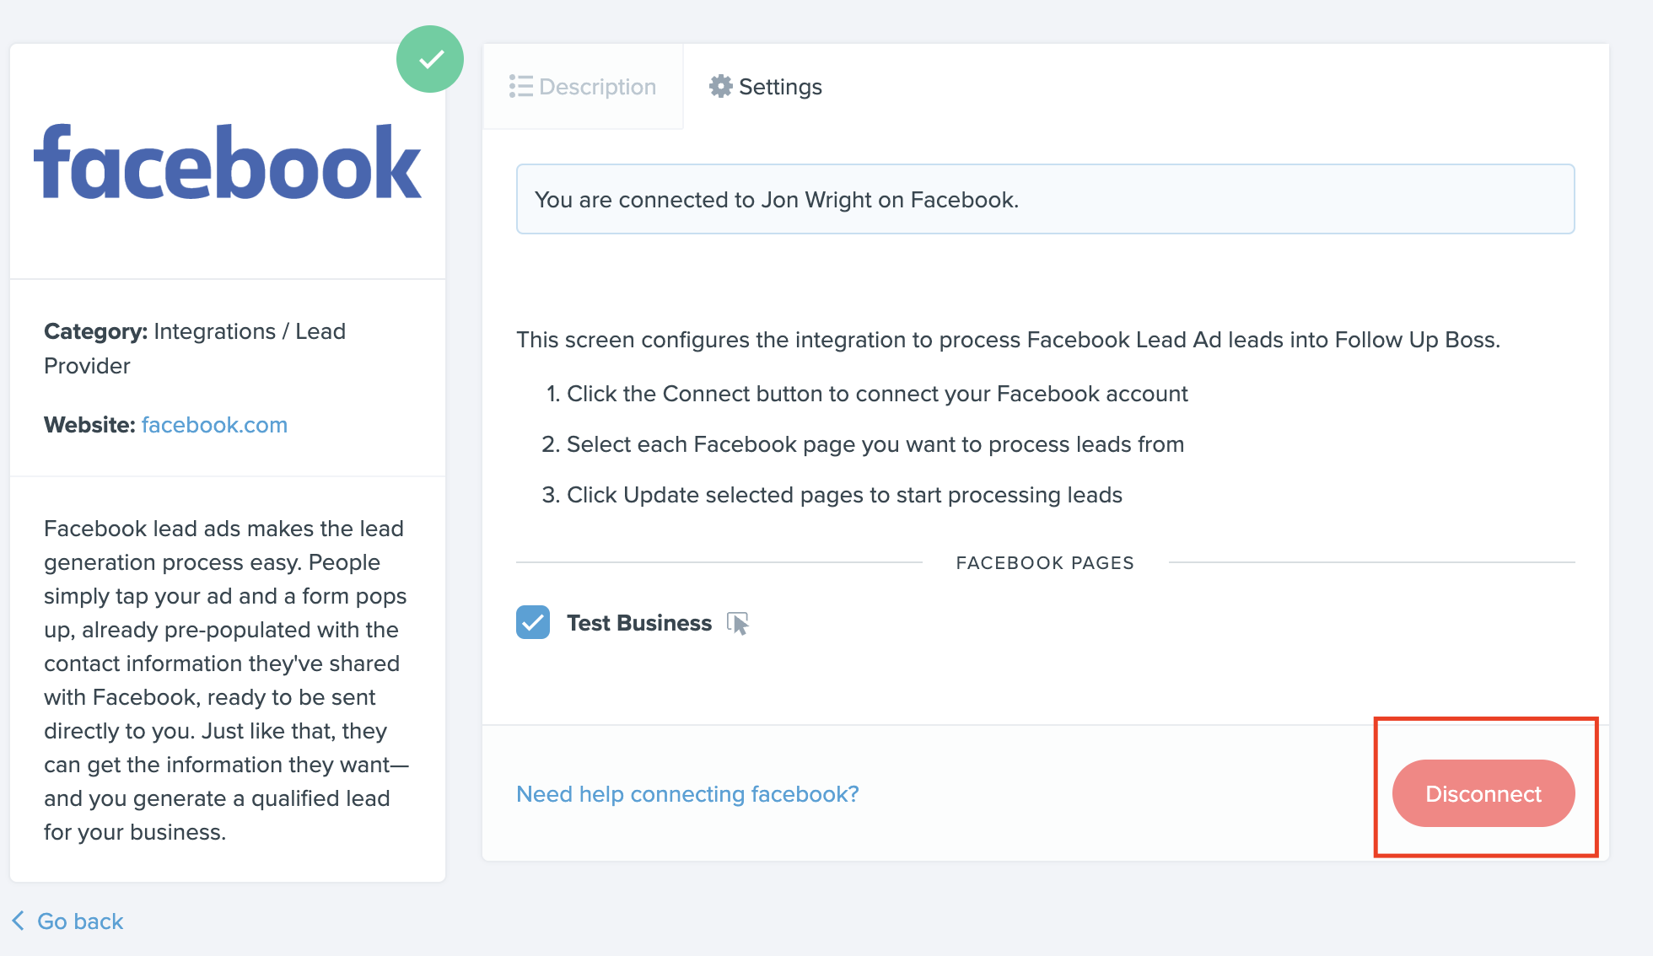This screenshot has height=956, width=1653.
Task: Click the Test Business page cursor icon
Action: tap(738, 621)
